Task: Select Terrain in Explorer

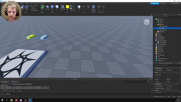Action: pyautogui.click(x=161, y=23)
